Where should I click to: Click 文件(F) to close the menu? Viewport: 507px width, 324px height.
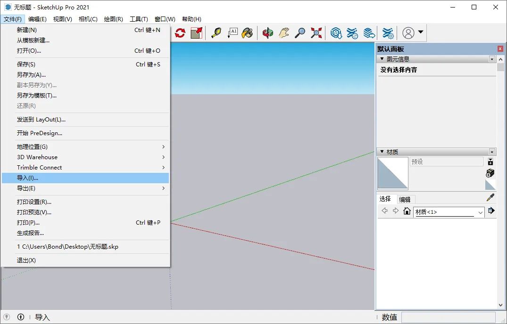tap(13, 19)
